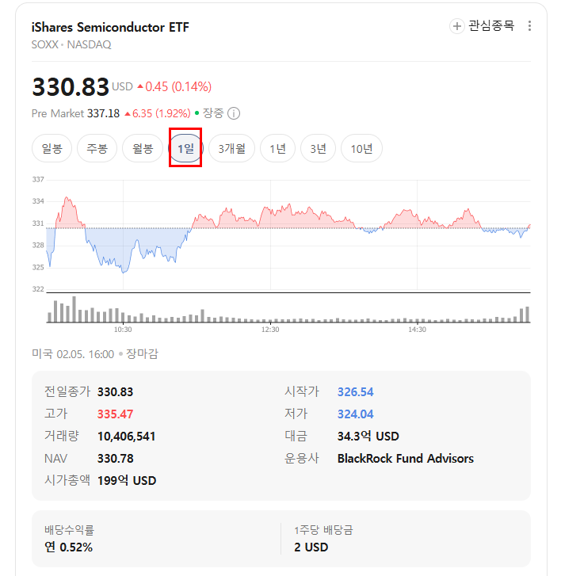Switch to the 3개월 chart period
Screen dimensions: 561x576
tap(231, 148)
